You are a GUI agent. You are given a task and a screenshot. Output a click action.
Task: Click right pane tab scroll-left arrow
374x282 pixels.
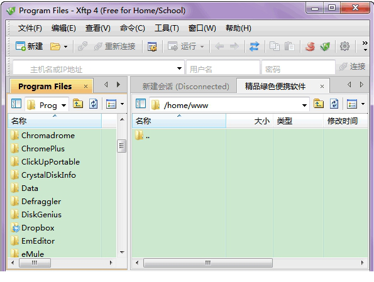349,84
